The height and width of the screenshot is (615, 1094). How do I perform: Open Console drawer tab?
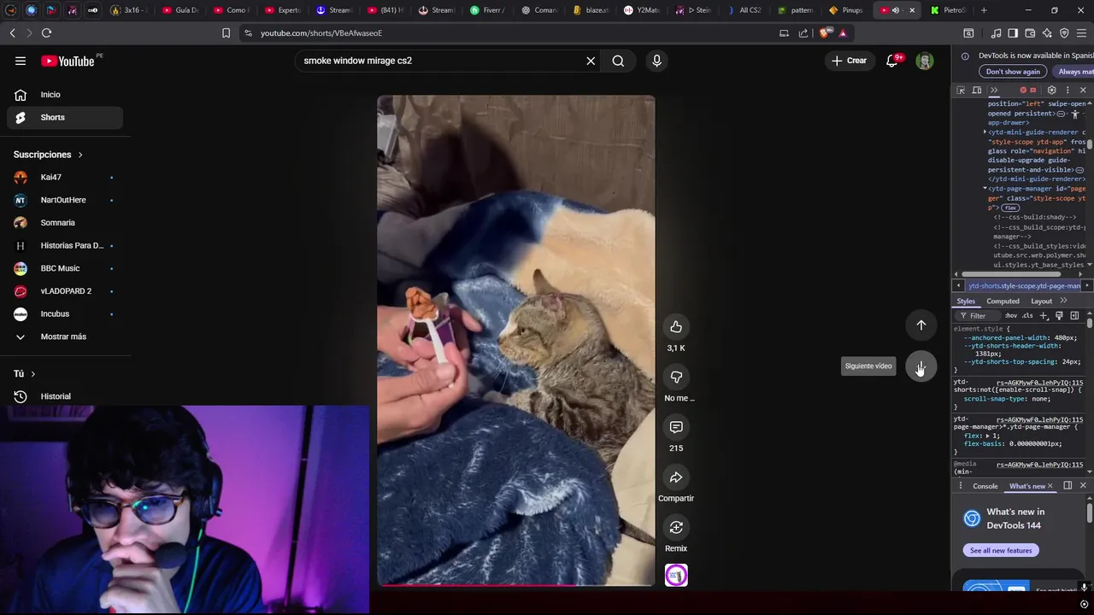click(985, 486)
